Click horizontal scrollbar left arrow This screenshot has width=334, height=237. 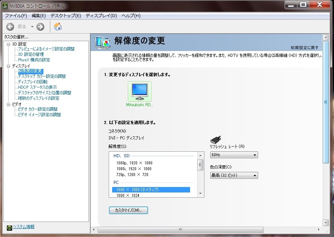pos(94,230)
